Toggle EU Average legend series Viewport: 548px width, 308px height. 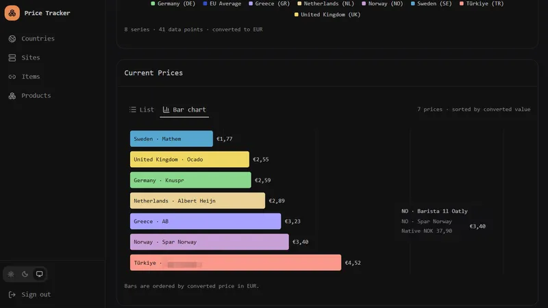click(222, 3)
